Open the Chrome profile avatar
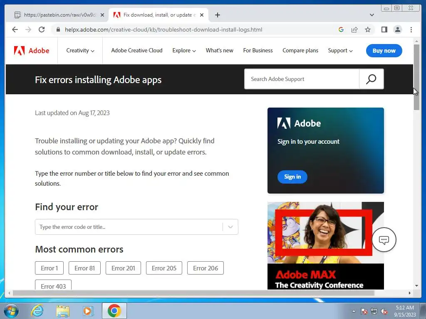This screenshot has height=319, width=426. (x=397, y=29)
